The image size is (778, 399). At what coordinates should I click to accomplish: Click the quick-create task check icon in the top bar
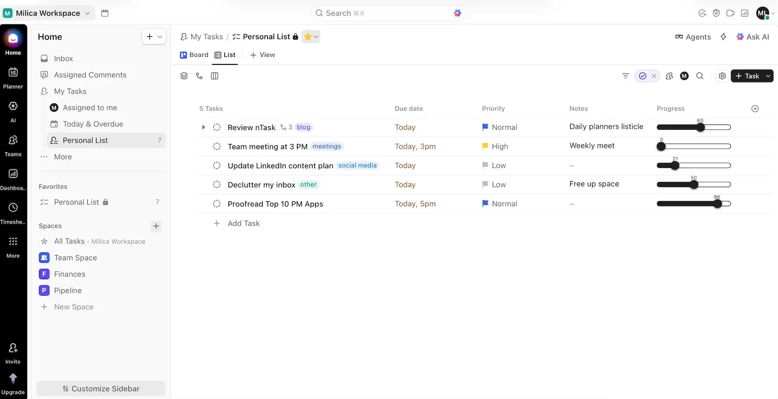(702, 13)
